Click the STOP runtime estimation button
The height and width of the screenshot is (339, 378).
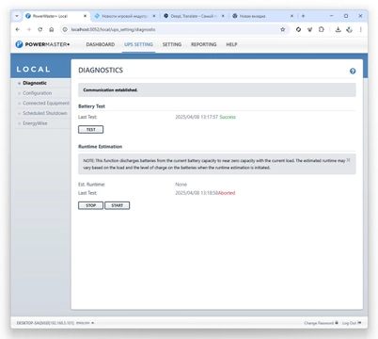90,205
